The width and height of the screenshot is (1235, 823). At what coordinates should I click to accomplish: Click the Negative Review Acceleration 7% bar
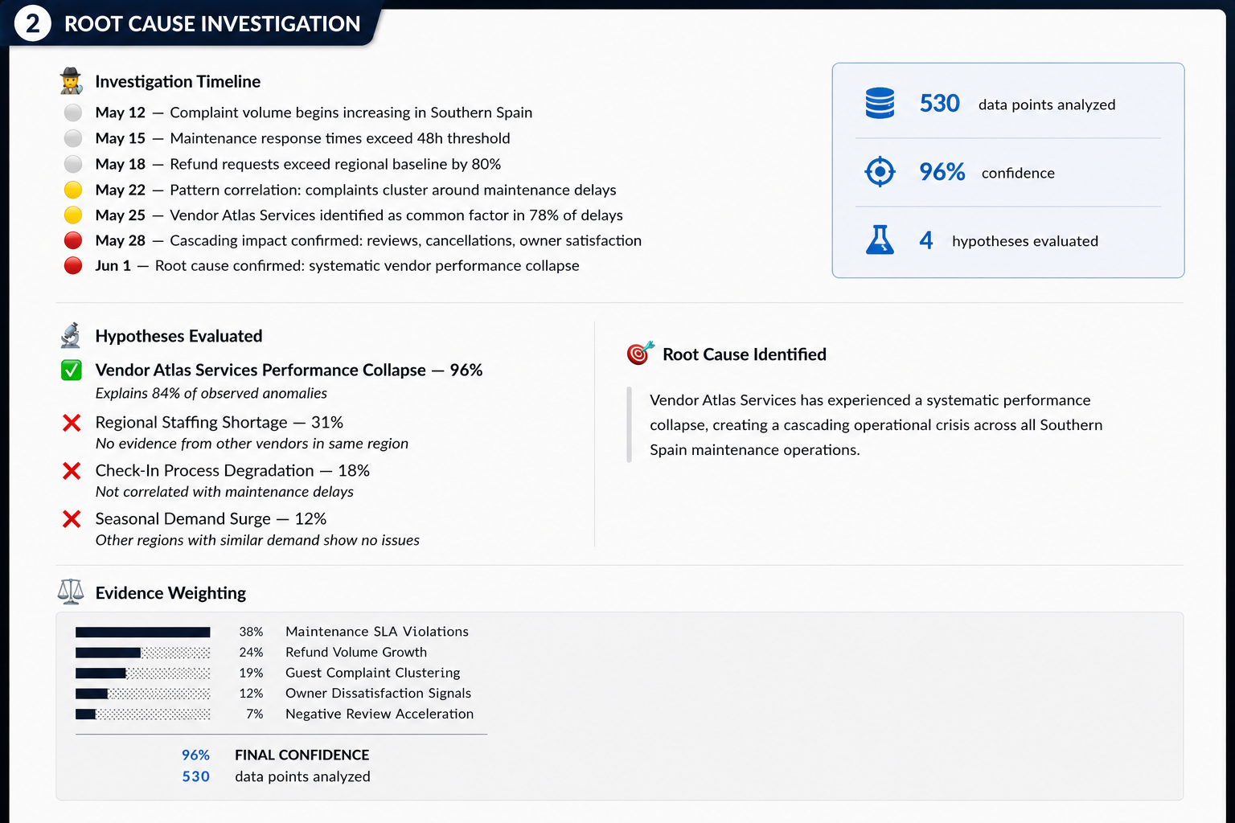click(143, 714)
